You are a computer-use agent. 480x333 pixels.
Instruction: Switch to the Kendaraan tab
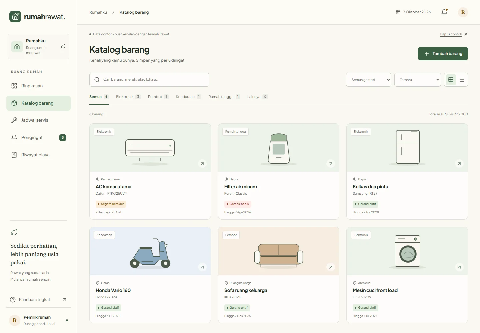point(188,97)
